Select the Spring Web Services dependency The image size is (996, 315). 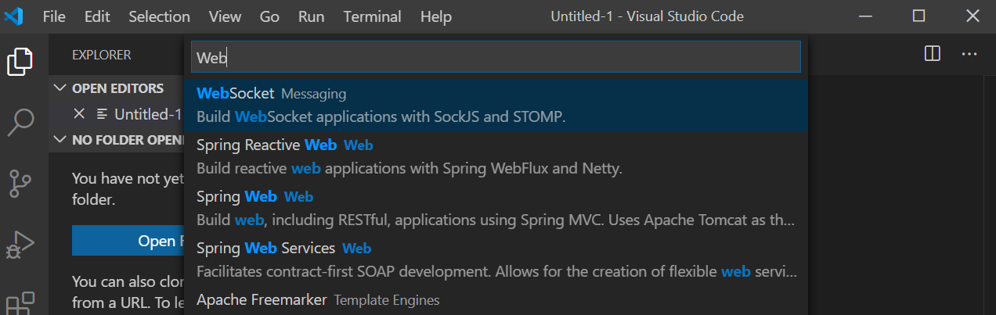496,260
